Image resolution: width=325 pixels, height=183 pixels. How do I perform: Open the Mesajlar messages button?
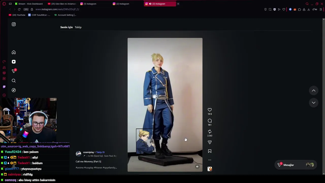pyautogui.click(x=296, y=165)
